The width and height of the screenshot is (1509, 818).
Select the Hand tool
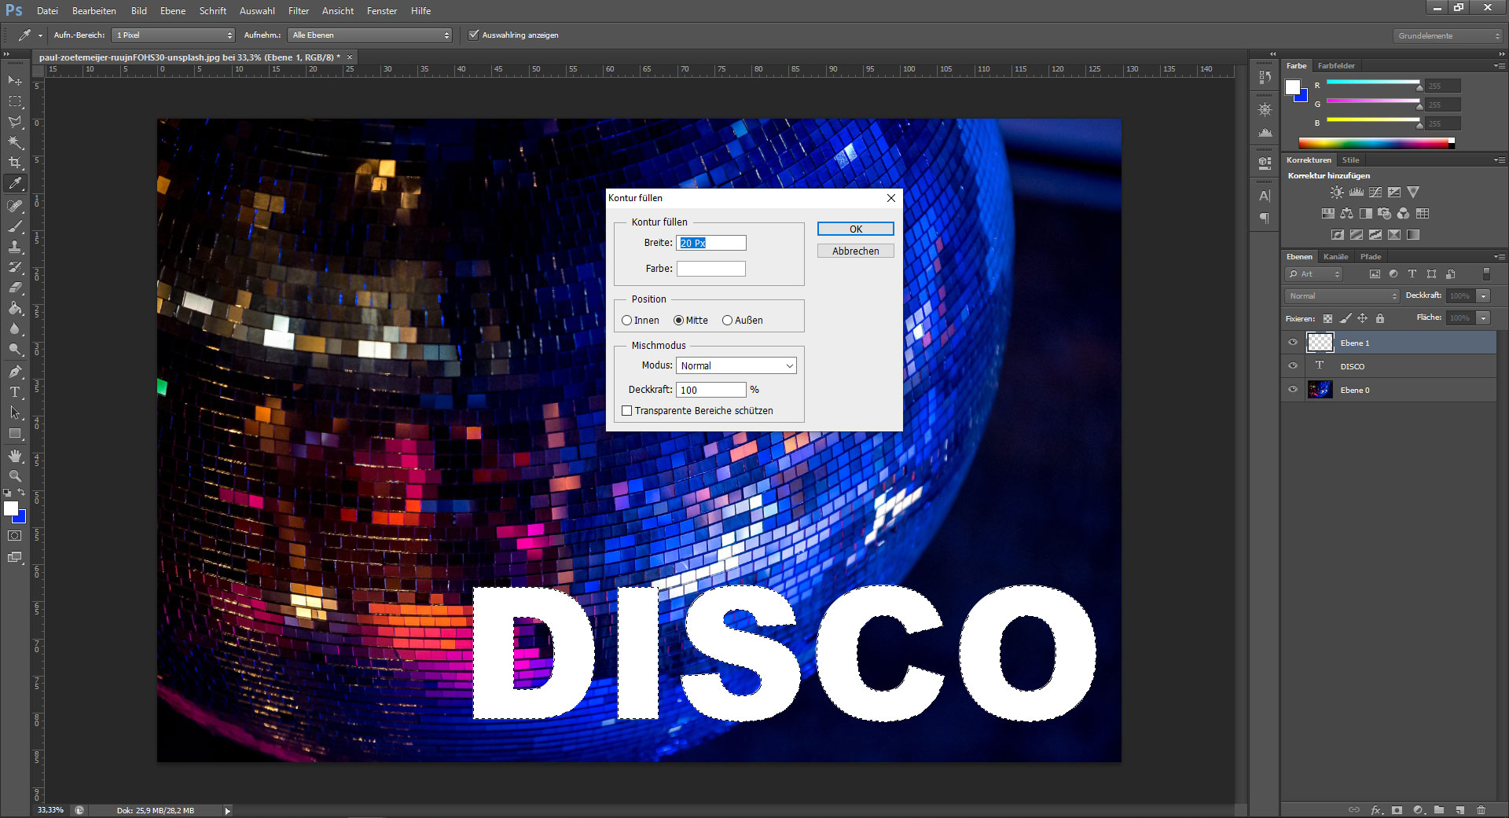click(x=15, y=456)
